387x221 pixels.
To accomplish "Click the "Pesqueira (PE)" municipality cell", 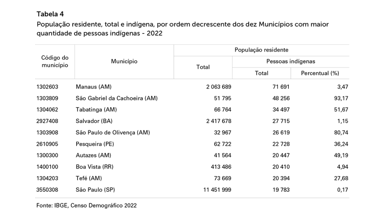I will coord(96,144).
